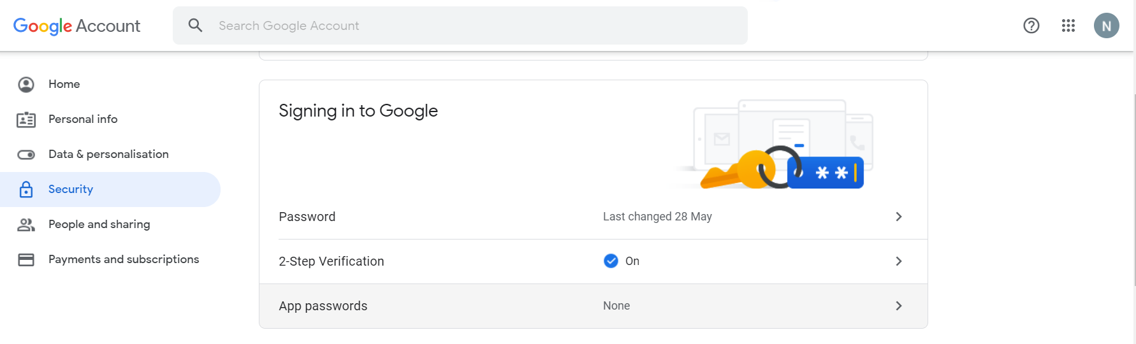The width and height of the screenshot is (1136, 344).
Task: Click the People and sharing icon
Action: pyautogui.click(x=26, y=224)
